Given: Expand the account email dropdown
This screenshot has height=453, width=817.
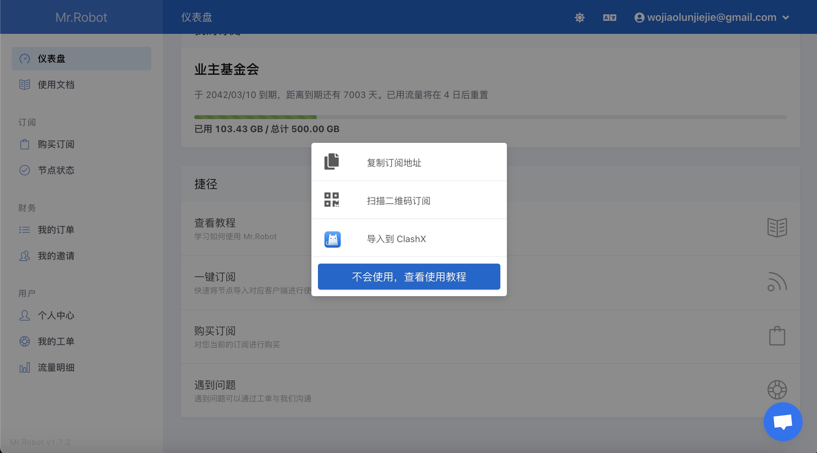Looking at the screenshot, I should (711, 17).
